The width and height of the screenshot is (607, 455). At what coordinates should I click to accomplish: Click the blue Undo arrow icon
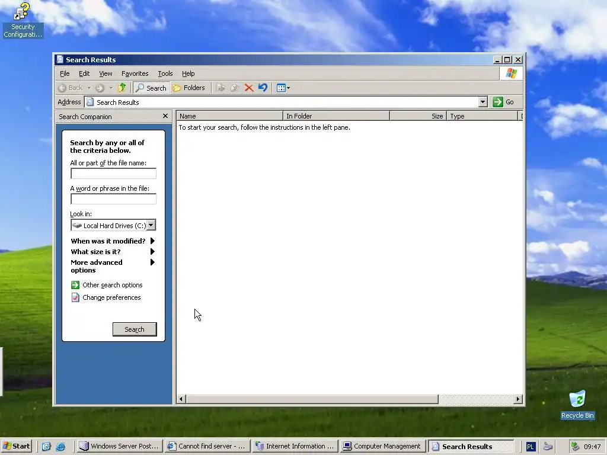(263, 88)
